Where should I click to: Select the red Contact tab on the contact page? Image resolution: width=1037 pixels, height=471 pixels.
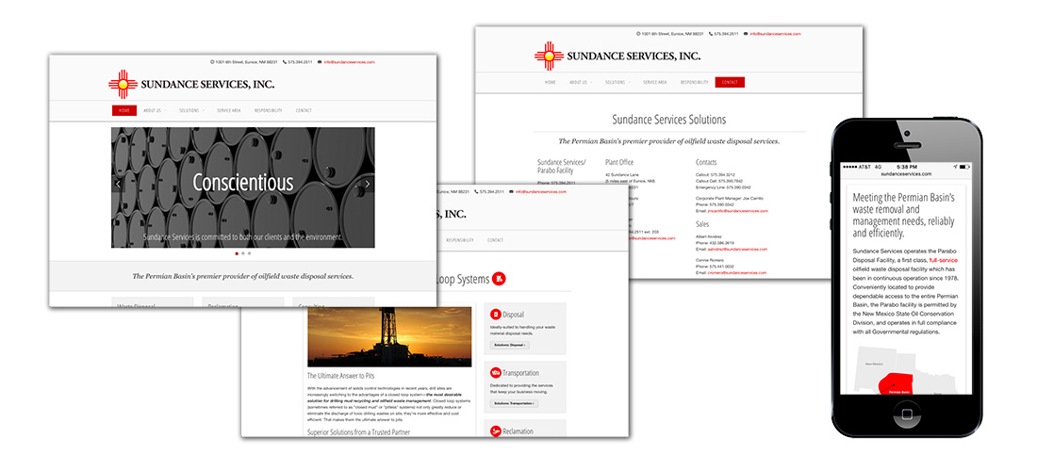[730, 83]
